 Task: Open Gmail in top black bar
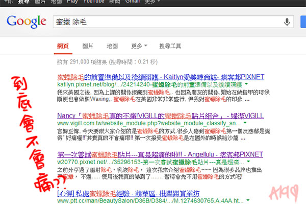pos(133,2)
